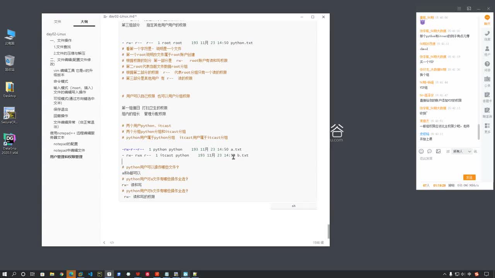495x278 pixels.
Task: Jump to 输入模式（insert，插入） outline entry
Action: (x=73, y=90)
